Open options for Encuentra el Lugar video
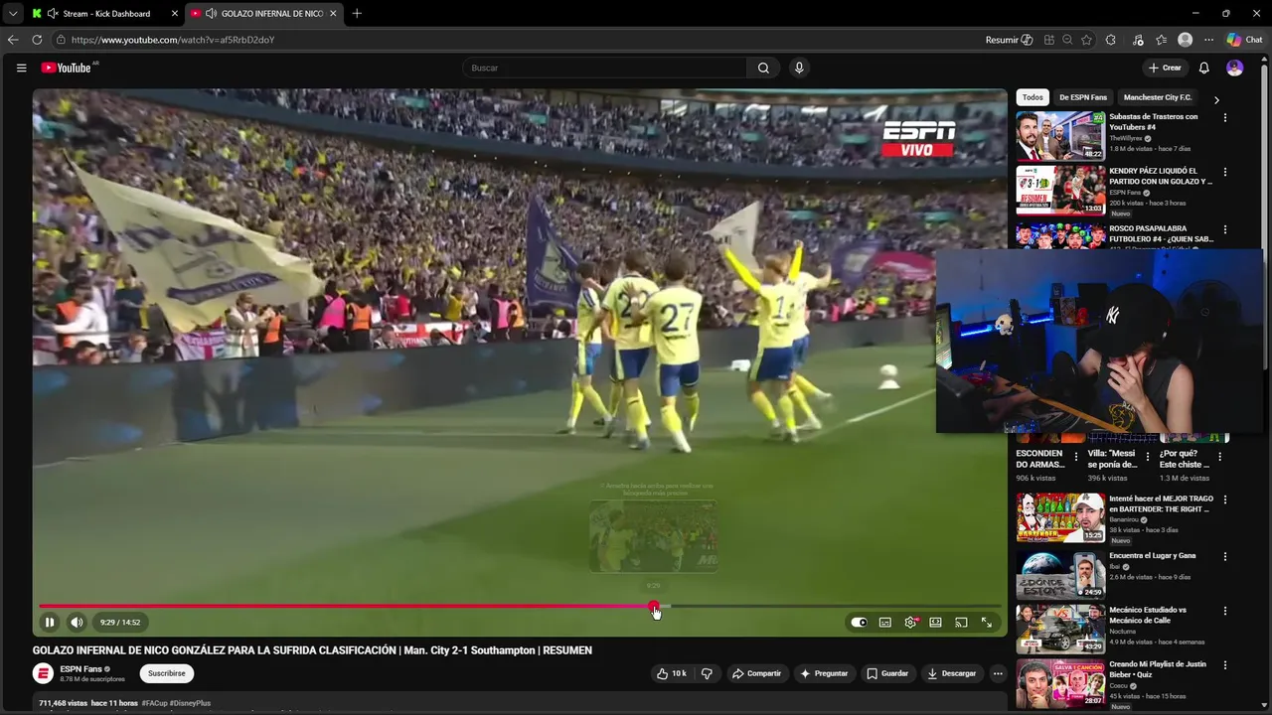Image resolution: width=1272 pixels, height=715 pixels. [x=1224, y=556]
